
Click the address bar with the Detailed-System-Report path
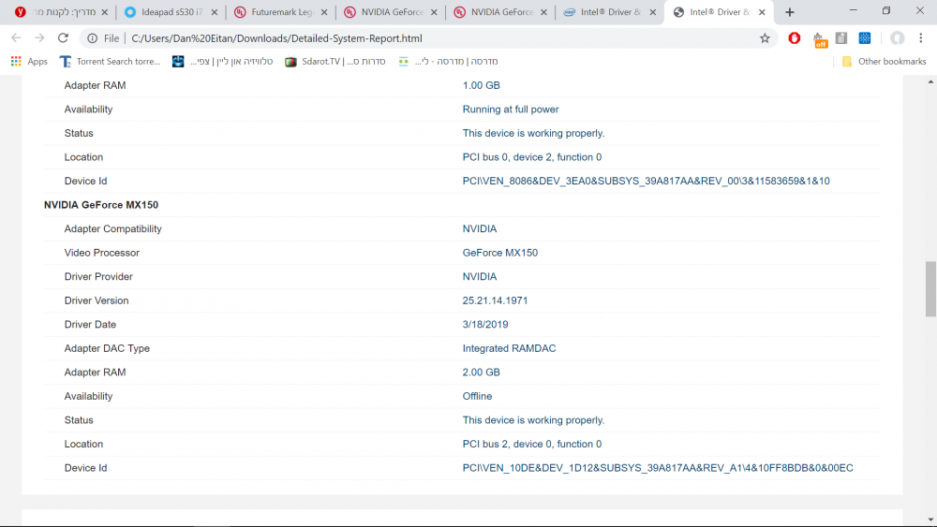427,38
